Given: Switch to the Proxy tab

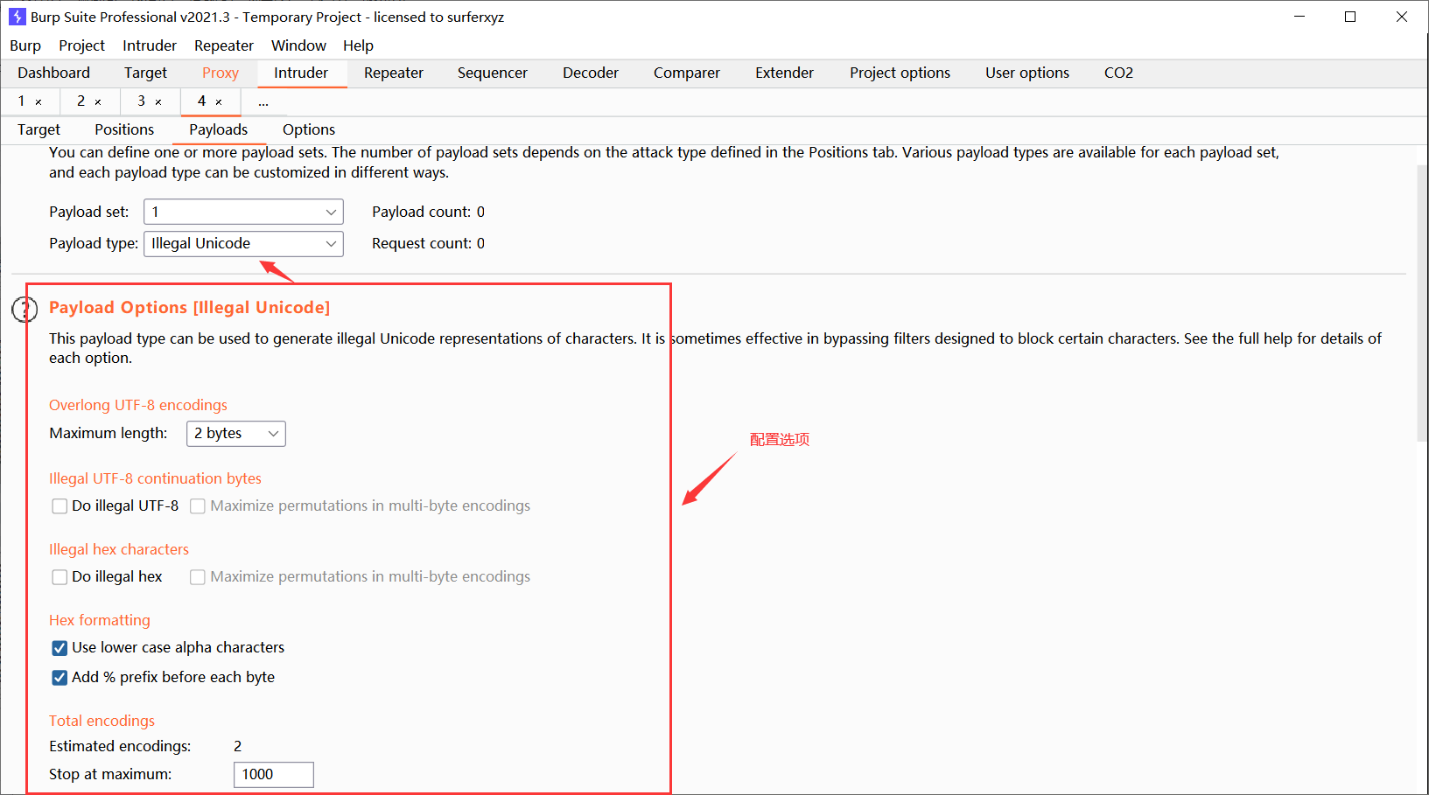Looking at the screenshot, I should (x=221, y=73).
